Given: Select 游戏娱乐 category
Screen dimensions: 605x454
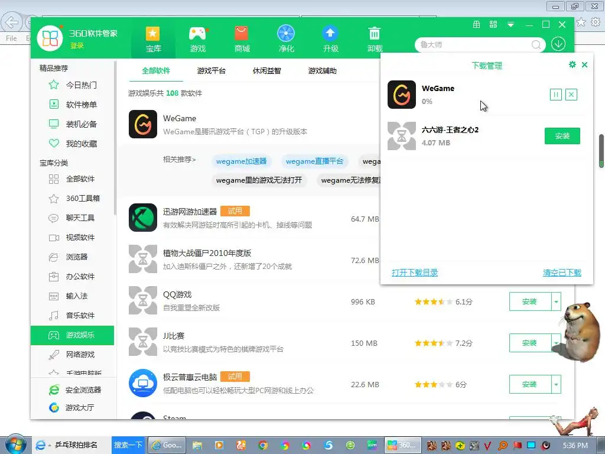Looking at the screenshot, I should point(73,335).
